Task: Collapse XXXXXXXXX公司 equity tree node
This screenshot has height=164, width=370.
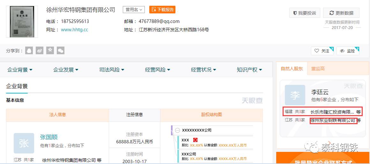Action: tap(178, 130)
